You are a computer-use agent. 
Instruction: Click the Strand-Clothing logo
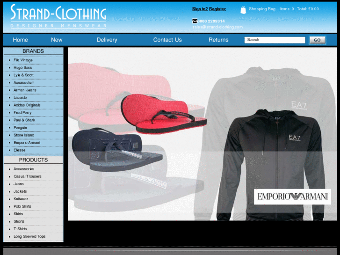point(58,16)
